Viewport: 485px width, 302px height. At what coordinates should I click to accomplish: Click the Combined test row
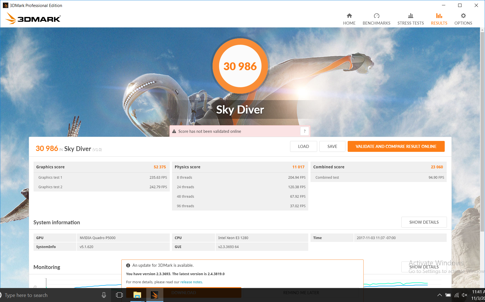pyautogui.click(x=379, y=177)
